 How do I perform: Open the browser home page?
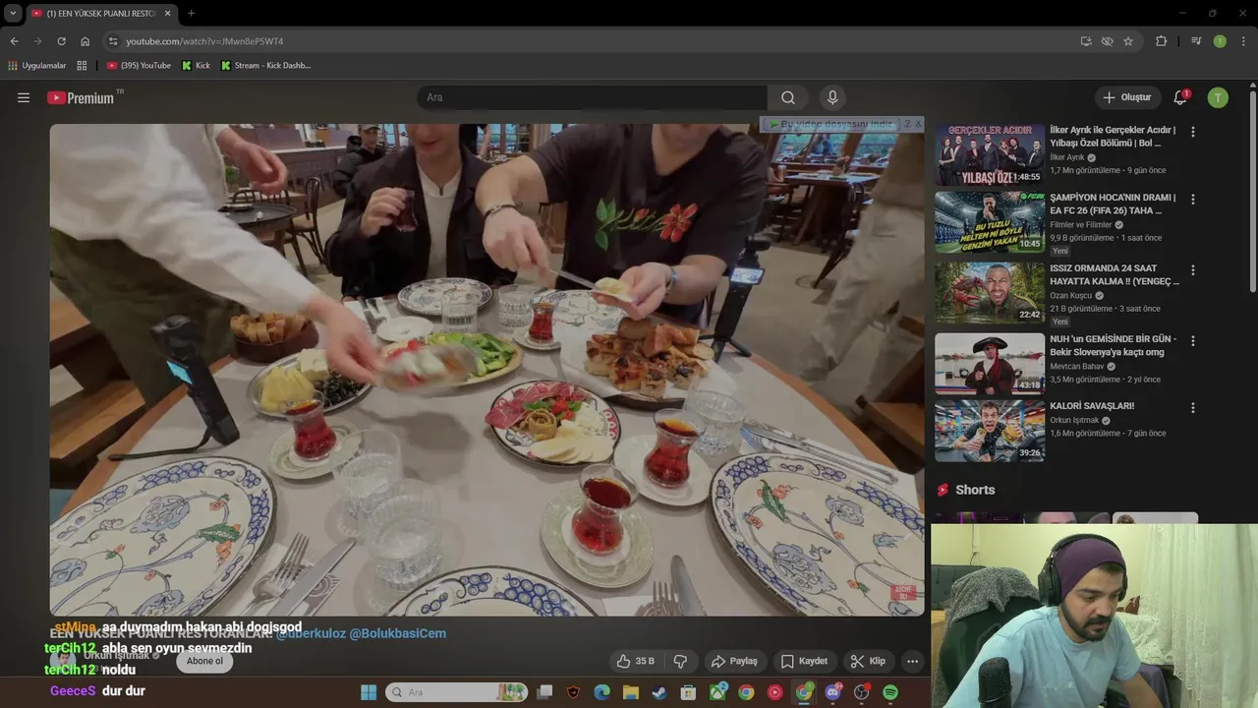coord(86,41)
